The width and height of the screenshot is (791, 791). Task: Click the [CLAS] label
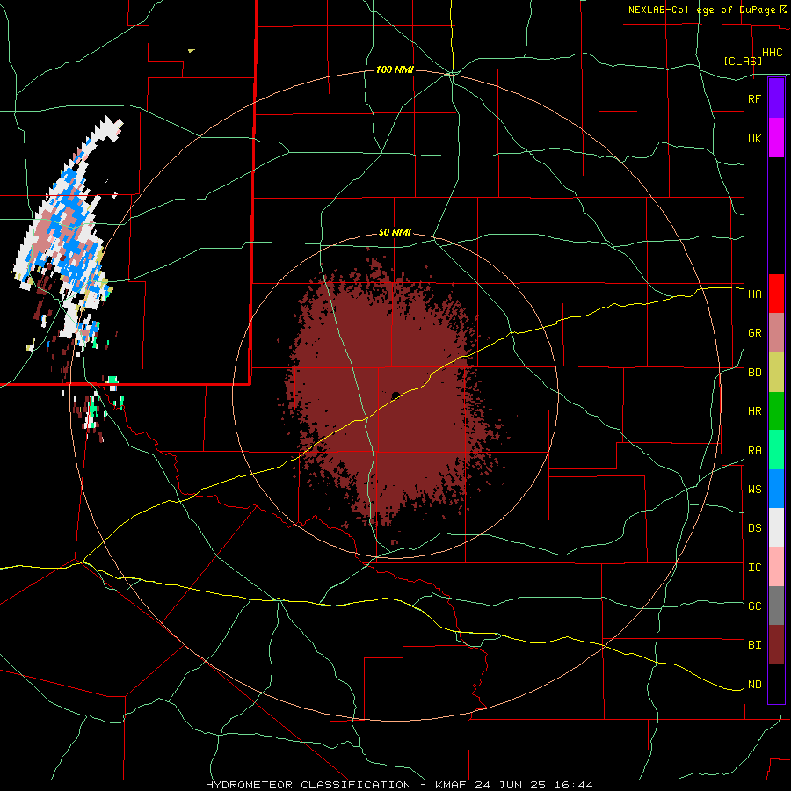(743, 61)
